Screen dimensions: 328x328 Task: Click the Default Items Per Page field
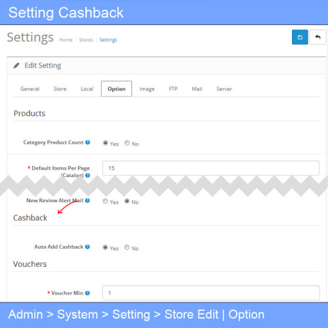[x=211, y=168]
